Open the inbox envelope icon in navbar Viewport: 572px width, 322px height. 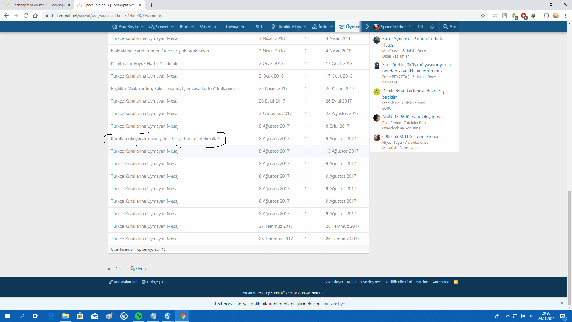420,27
